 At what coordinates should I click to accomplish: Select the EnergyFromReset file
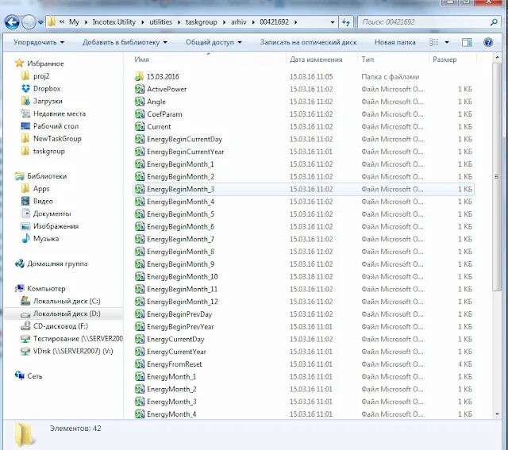click(x=175, y=364)
